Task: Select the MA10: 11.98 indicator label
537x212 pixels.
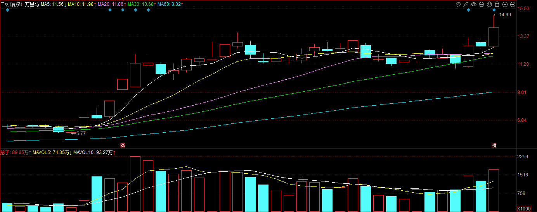Action: click(81, 4)
